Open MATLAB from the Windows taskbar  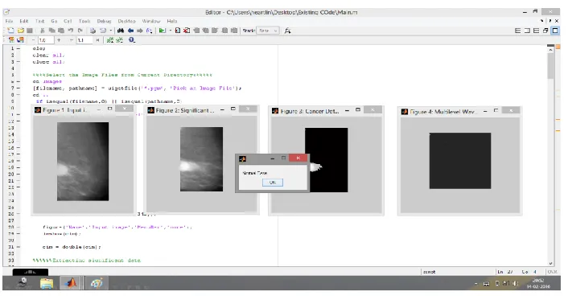pyautogui.click(x=72, y=283)
